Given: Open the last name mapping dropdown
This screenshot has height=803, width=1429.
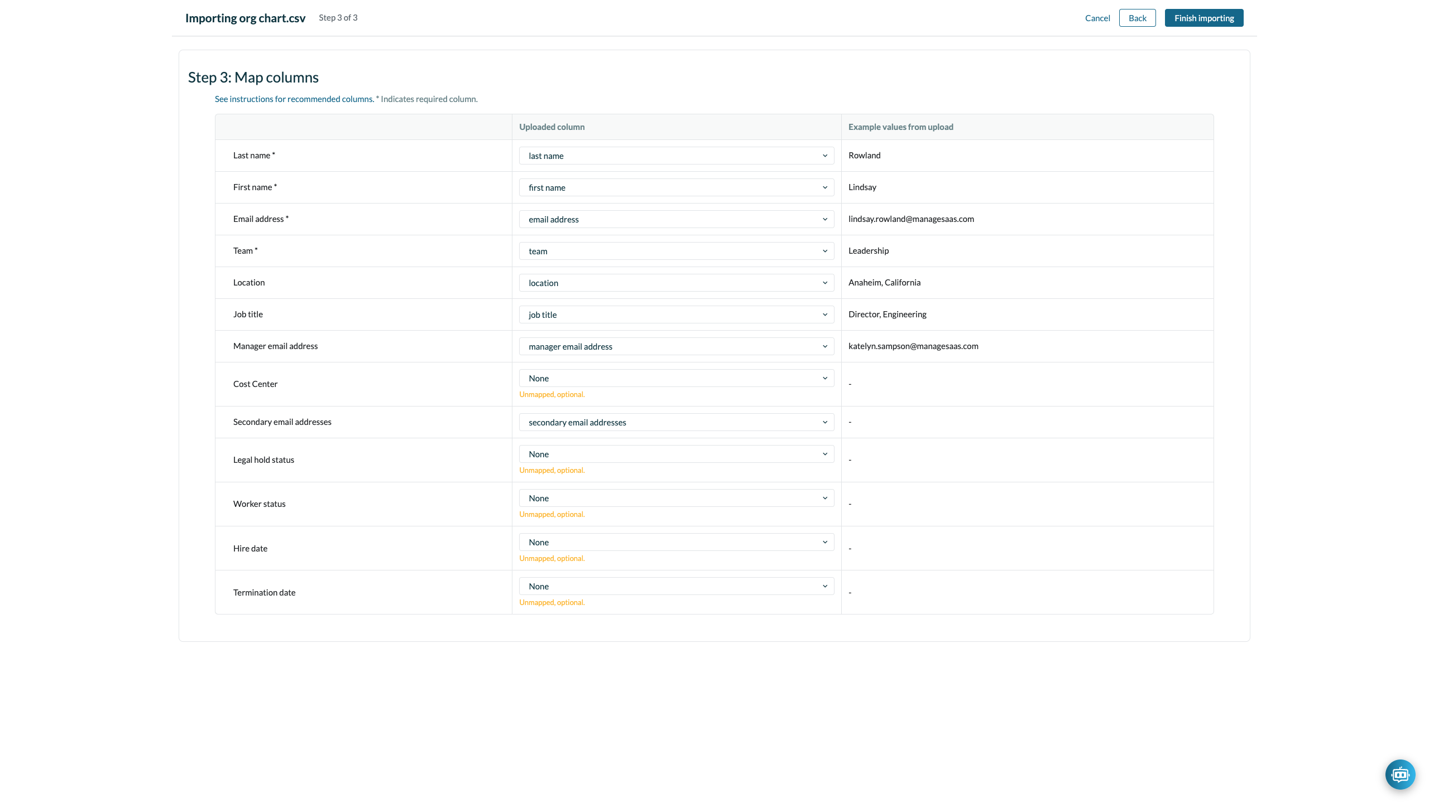Looking at the screenshot, I should [x=675, y=156].
